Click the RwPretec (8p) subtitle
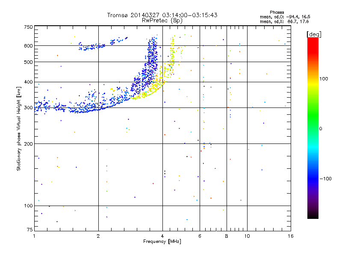The width and height of the screenshot is (342, 257). [x=162, y=20]
